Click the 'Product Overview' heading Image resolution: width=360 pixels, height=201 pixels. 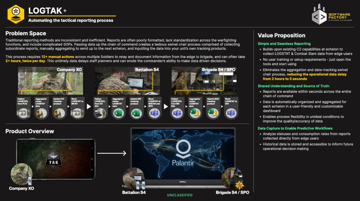pyautogui.click(x=30, y=131)
